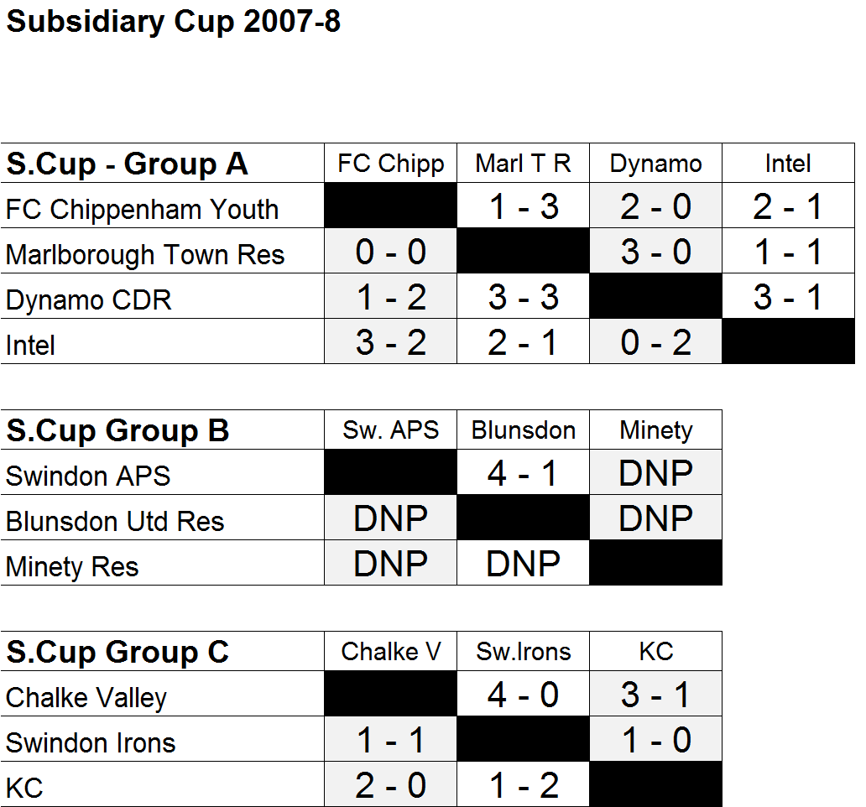Screen dimensions: 866x807
Task: Click the 'Subsidiary Cup 2007-8' title
Action: pos(173,23)
